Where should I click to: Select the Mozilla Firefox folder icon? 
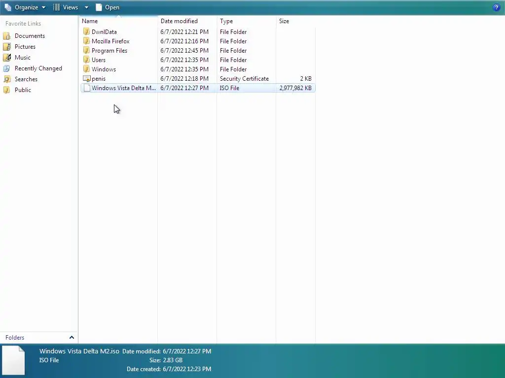point(86,41)
